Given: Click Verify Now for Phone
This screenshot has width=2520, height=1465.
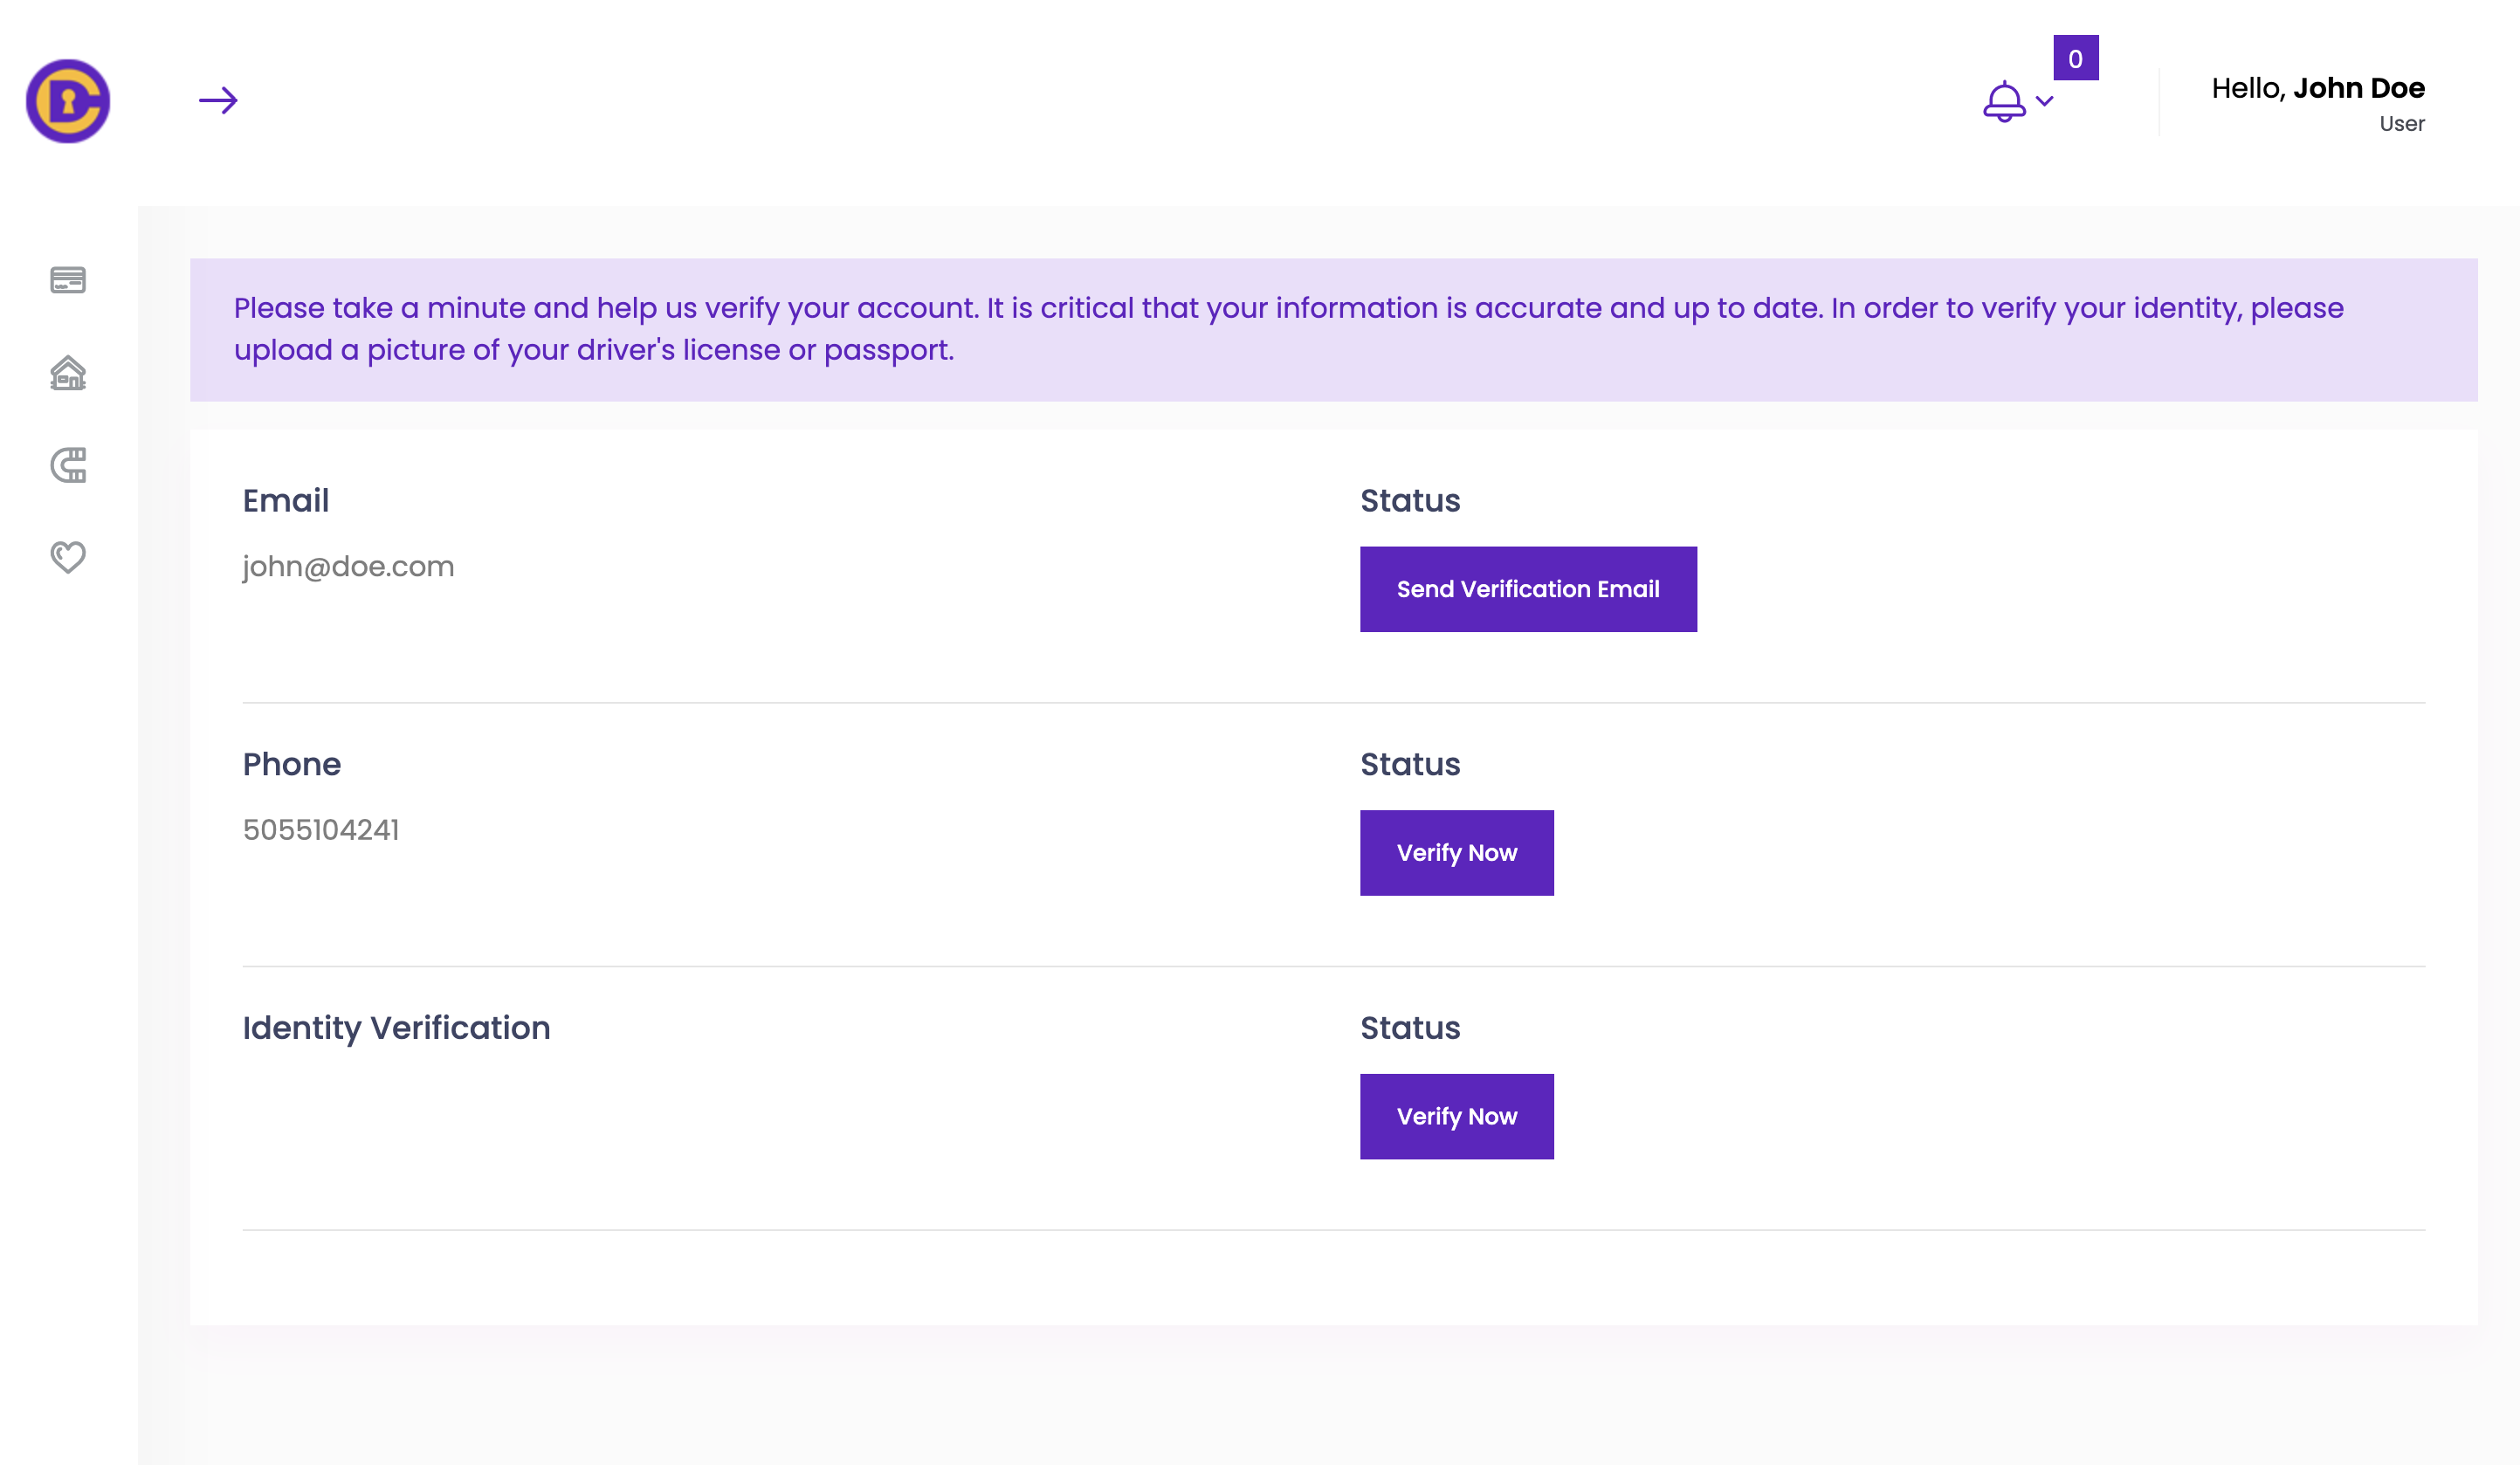Looking at the screenshot, I should (1457, 853).
